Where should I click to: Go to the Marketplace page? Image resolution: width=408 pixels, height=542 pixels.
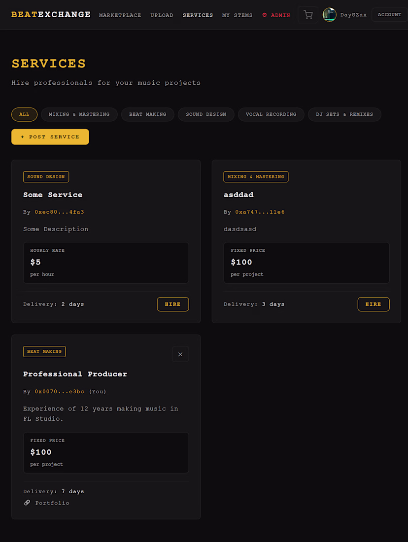click(120, 15)
